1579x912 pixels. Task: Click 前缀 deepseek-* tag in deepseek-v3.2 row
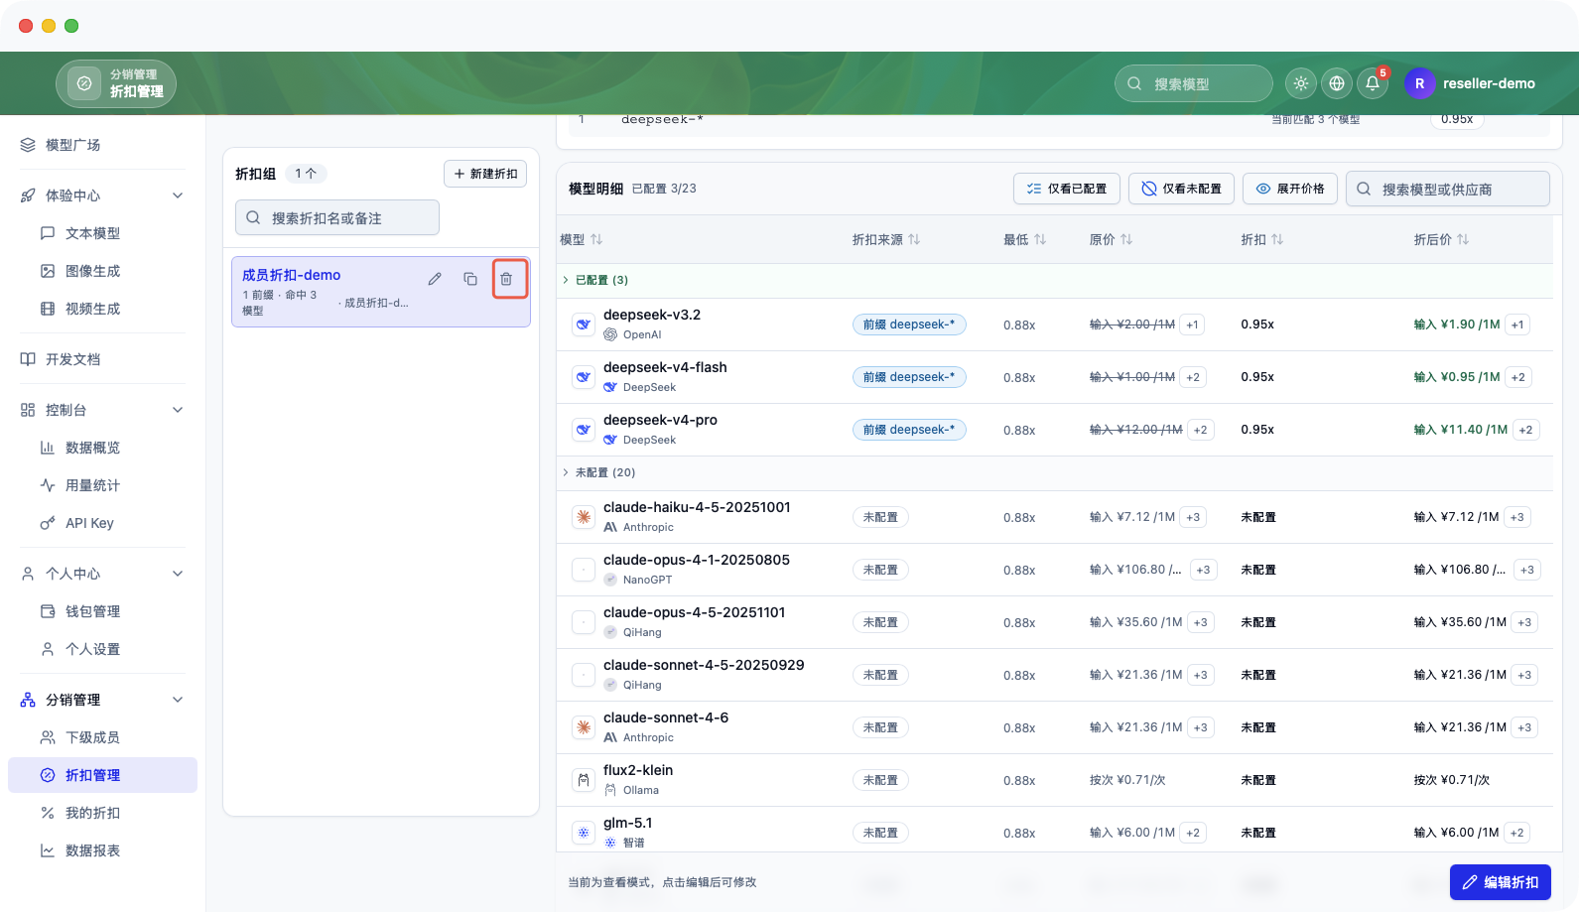click(909, 325)
